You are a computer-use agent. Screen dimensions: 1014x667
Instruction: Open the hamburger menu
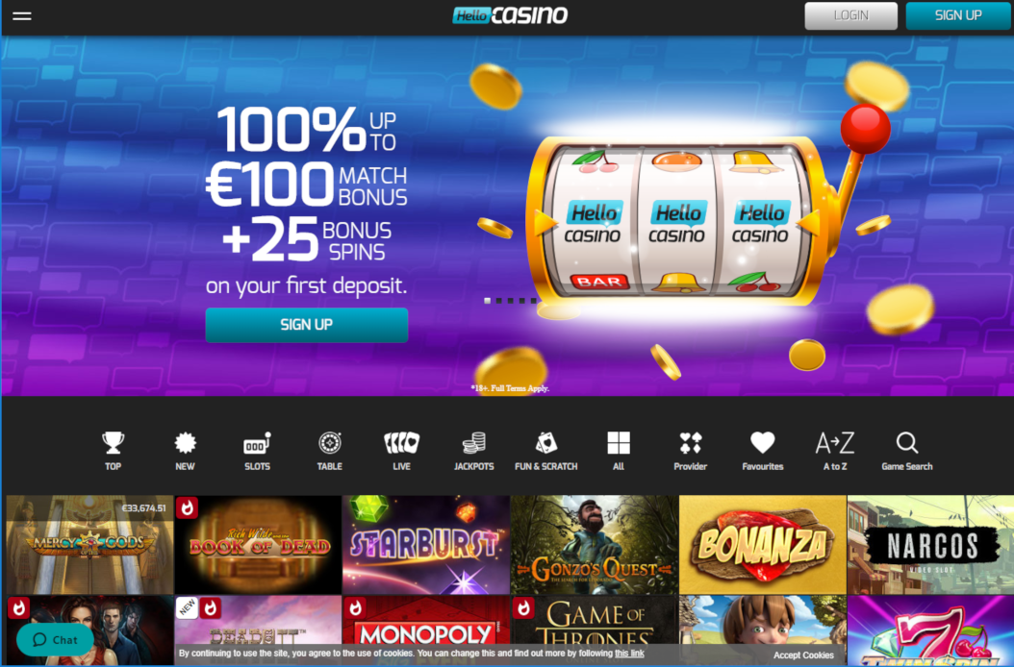[x=21, y=16]
